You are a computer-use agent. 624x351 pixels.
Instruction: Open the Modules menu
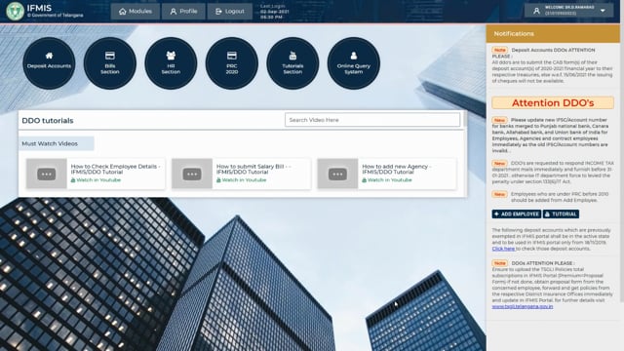pyautogui.click(x=136, y=12)
